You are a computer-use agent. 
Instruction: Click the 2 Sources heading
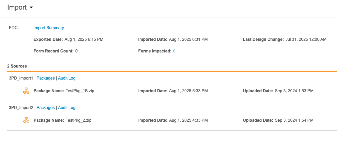pos(17,66)
